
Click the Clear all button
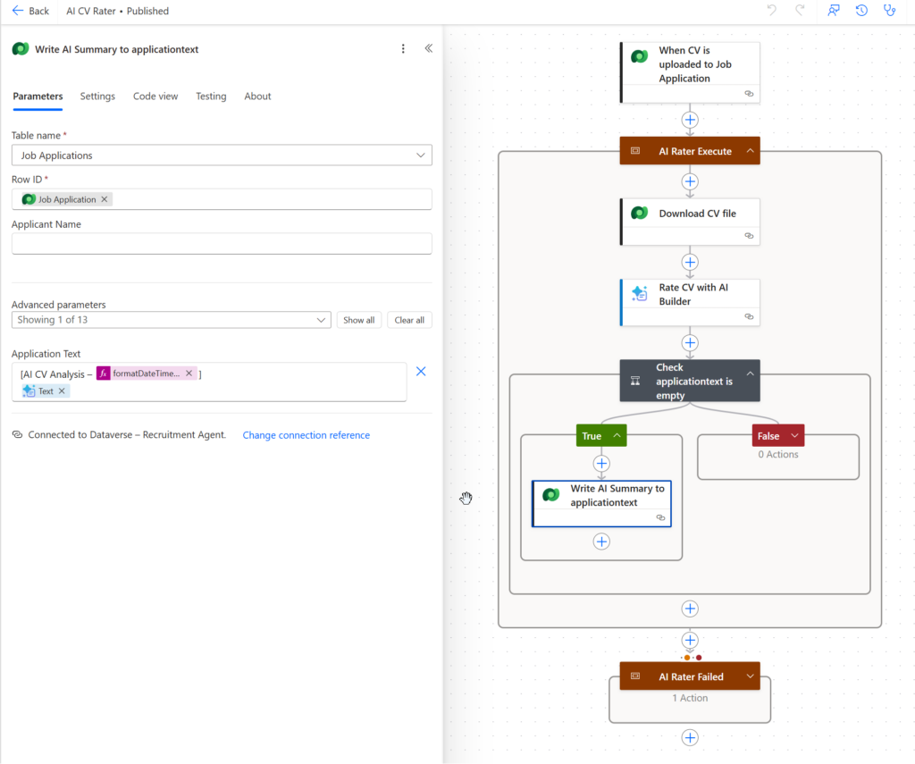409,320
